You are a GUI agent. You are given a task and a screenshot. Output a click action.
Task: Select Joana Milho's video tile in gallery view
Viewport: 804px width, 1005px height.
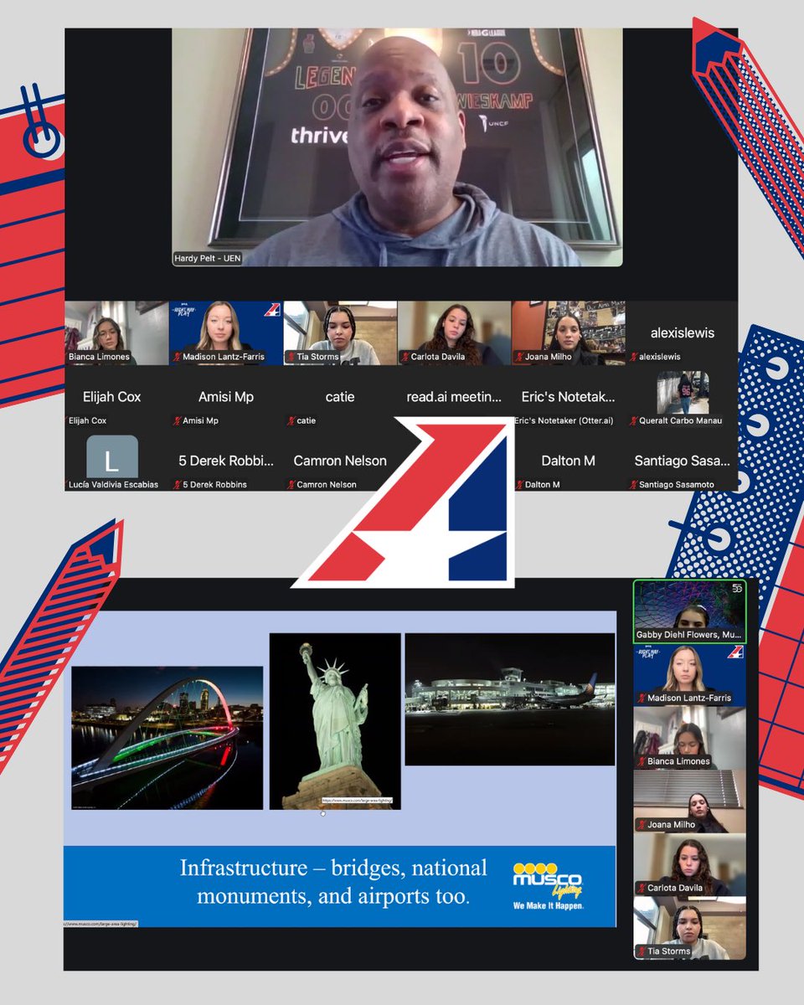click(569, 333)
